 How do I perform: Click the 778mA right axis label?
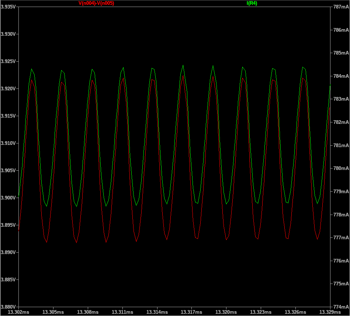341,215
